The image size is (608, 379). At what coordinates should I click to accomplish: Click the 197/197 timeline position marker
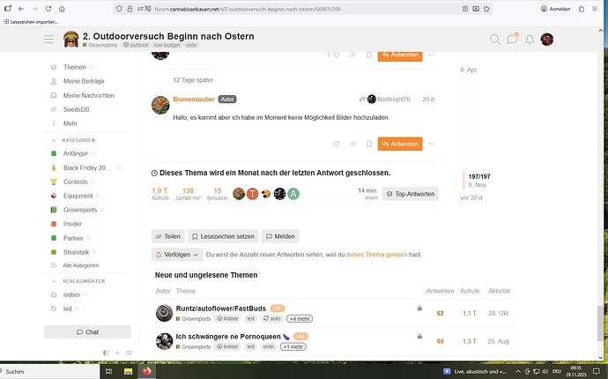(x=479, y=176)
